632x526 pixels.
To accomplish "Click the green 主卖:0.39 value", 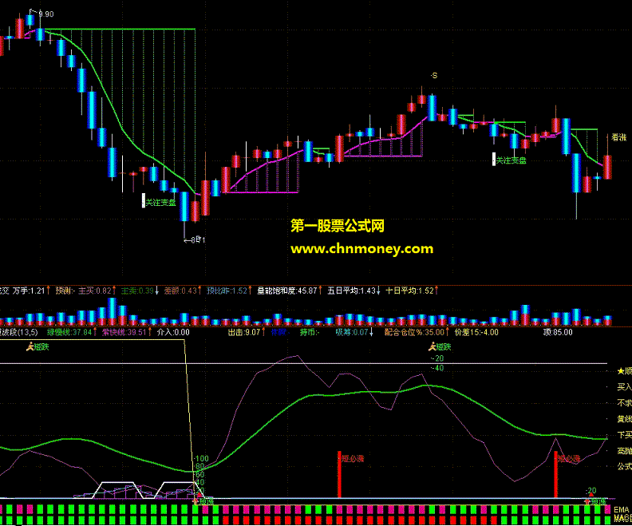I will (137, 291).
